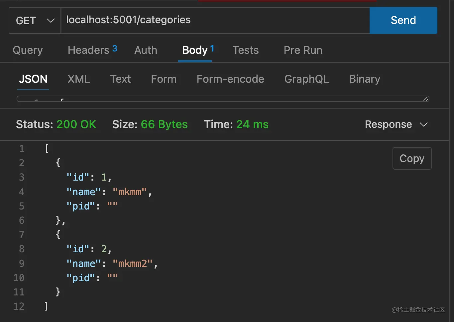Open the GET method dropdown

(35, 21)
